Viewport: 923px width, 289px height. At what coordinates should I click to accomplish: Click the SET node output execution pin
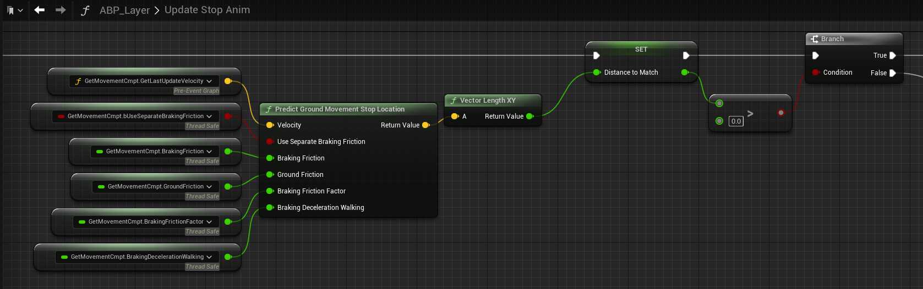686,55
